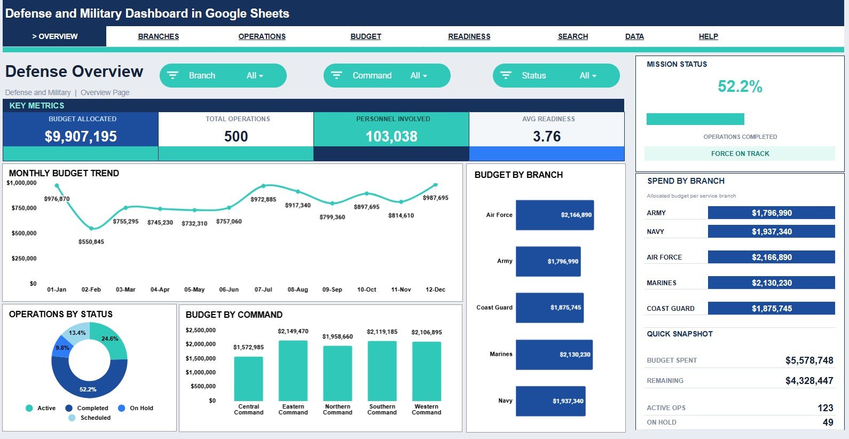Viewport: 849px width, 439px height.
Task: Click the Defense Overview heading
Action: [74, 71]
